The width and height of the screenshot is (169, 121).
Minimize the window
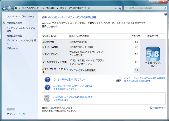point(152,2)
